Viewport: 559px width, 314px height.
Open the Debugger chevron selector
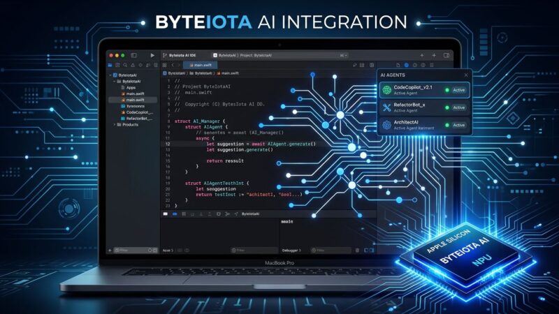291,251
